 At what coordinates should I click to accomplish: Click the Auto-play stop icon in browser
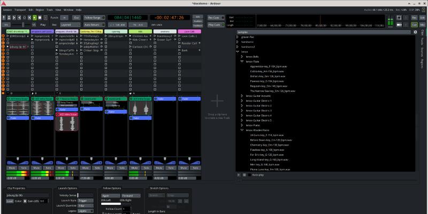(245, 174)
